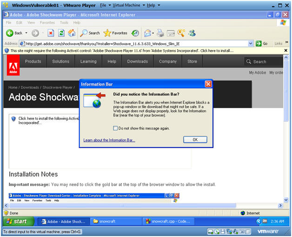292x237 pixels.
Task: Click the VMware CD drive status icon
Action: pos(217,231)
